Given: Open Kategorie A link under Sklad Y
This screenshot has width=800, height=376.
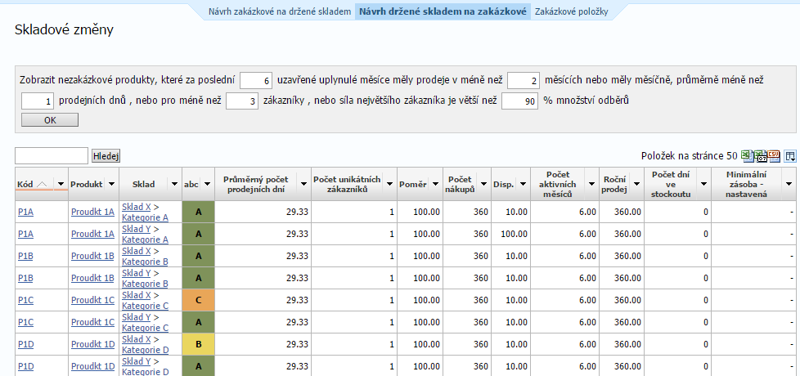Looking at the screenshot, I should click(145, 239).
